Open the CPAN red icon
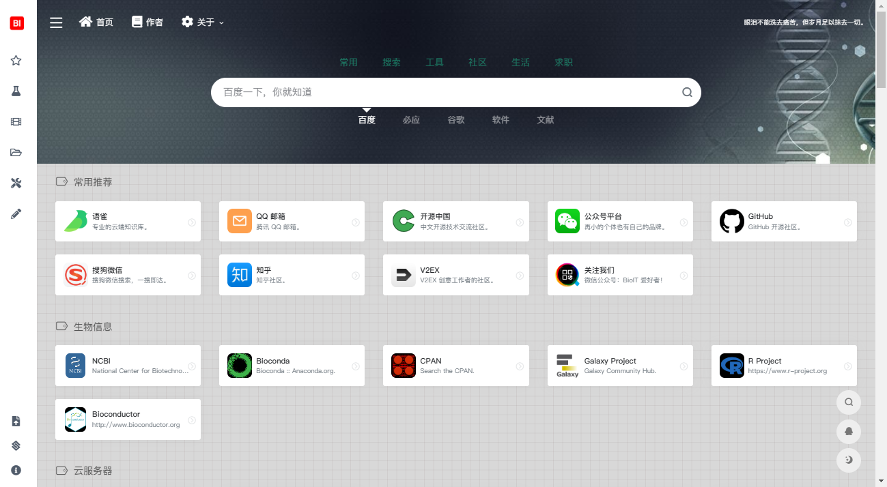Viewport: 887px width, 487px height. click(404, 366)
